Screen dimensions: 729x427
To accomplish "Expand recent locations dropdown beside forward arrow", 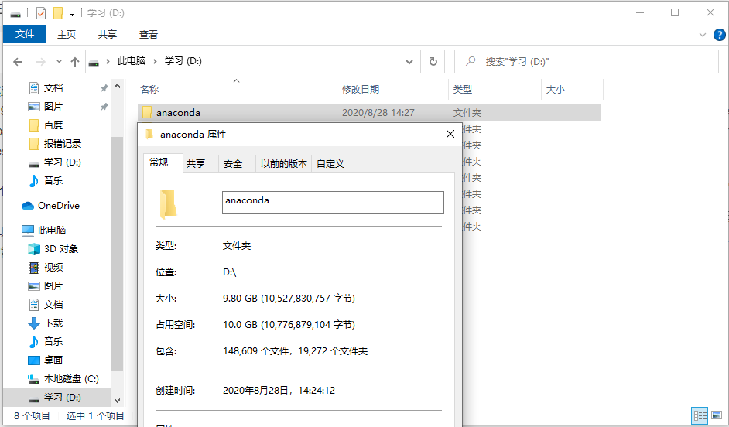I will pos(59,61).
